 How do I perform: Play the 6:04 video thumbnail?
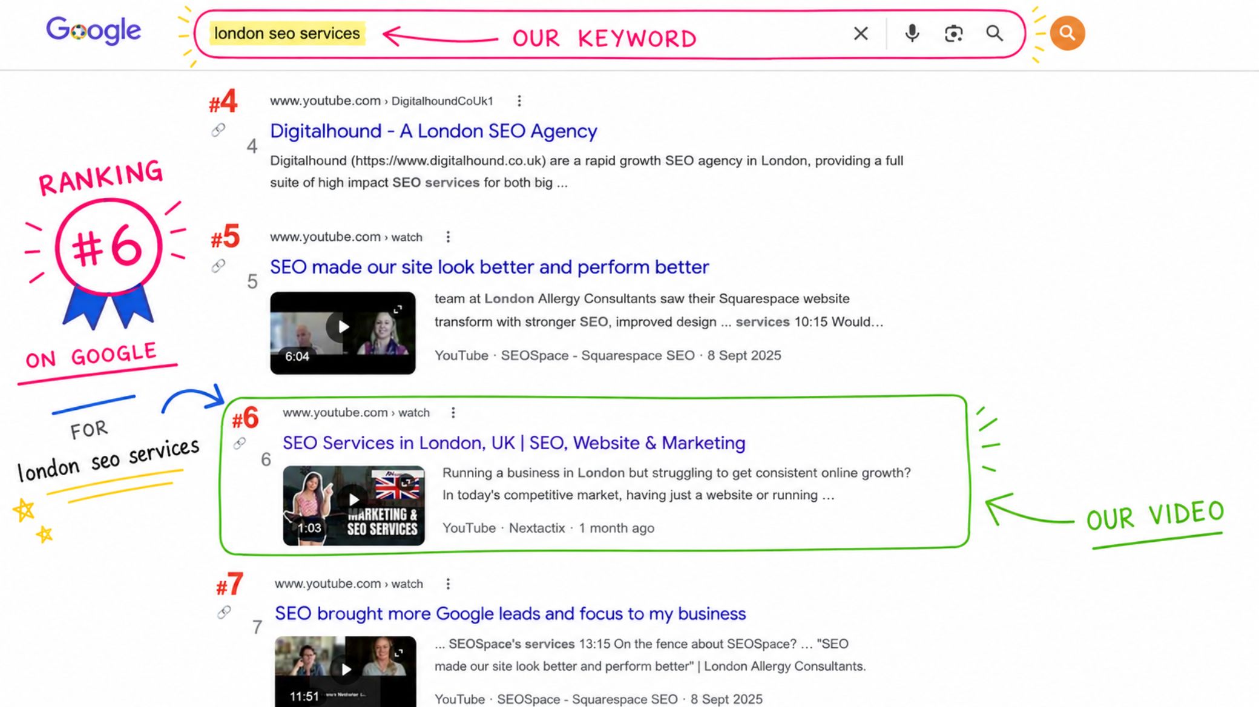[x=343, y=333]
